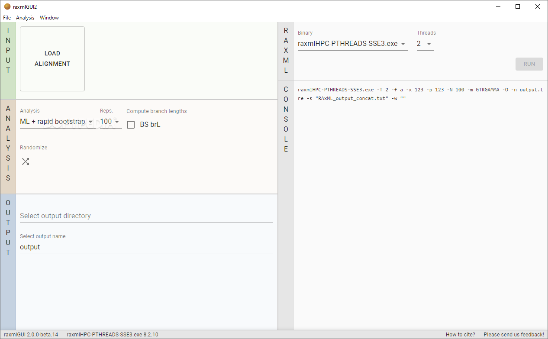The height and width of the screenshot is (339, 548).
Task: Minimize the raxmlGUI2 window
Action: 498,6
